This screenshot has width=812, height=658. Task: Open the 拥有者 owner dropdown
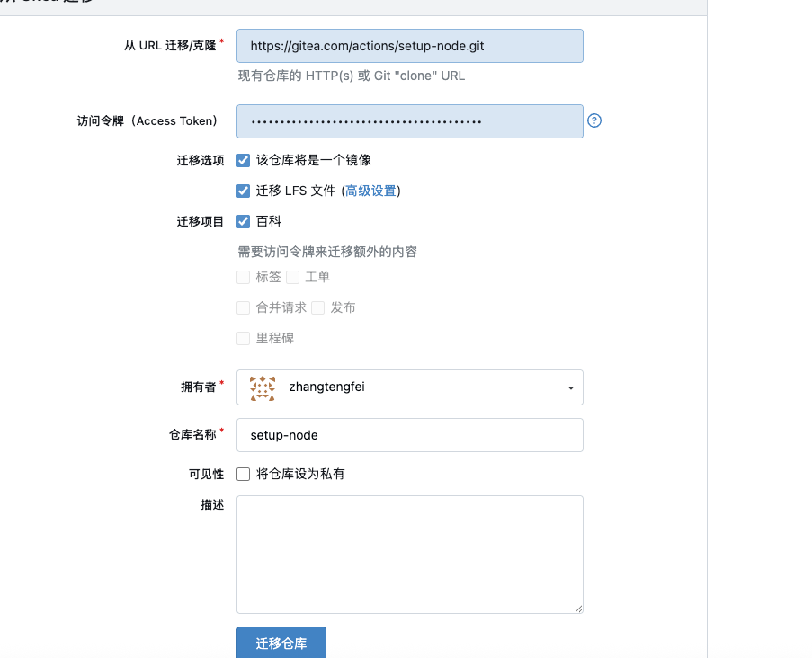(409, 387)
